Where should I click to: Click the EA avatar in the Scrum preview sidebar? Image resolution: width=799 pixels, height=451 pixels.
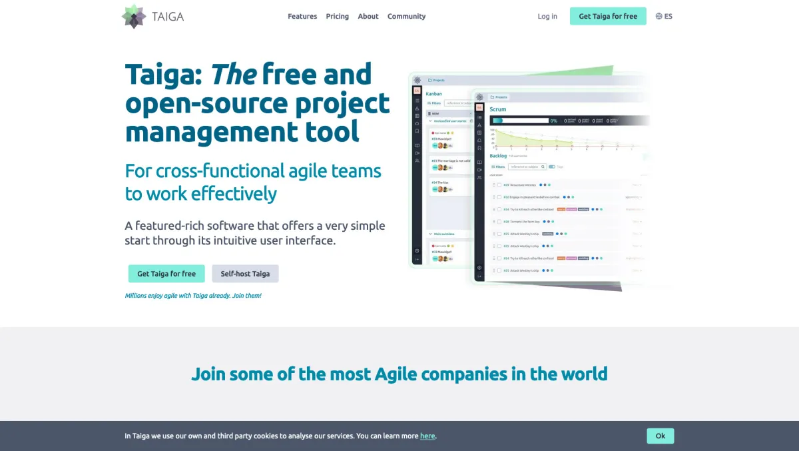pos(479,107)
